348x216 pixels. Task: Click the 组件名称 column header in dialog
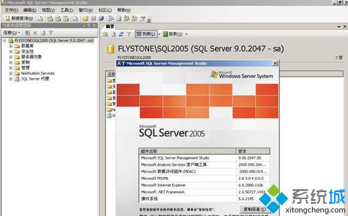coord(187,151)
